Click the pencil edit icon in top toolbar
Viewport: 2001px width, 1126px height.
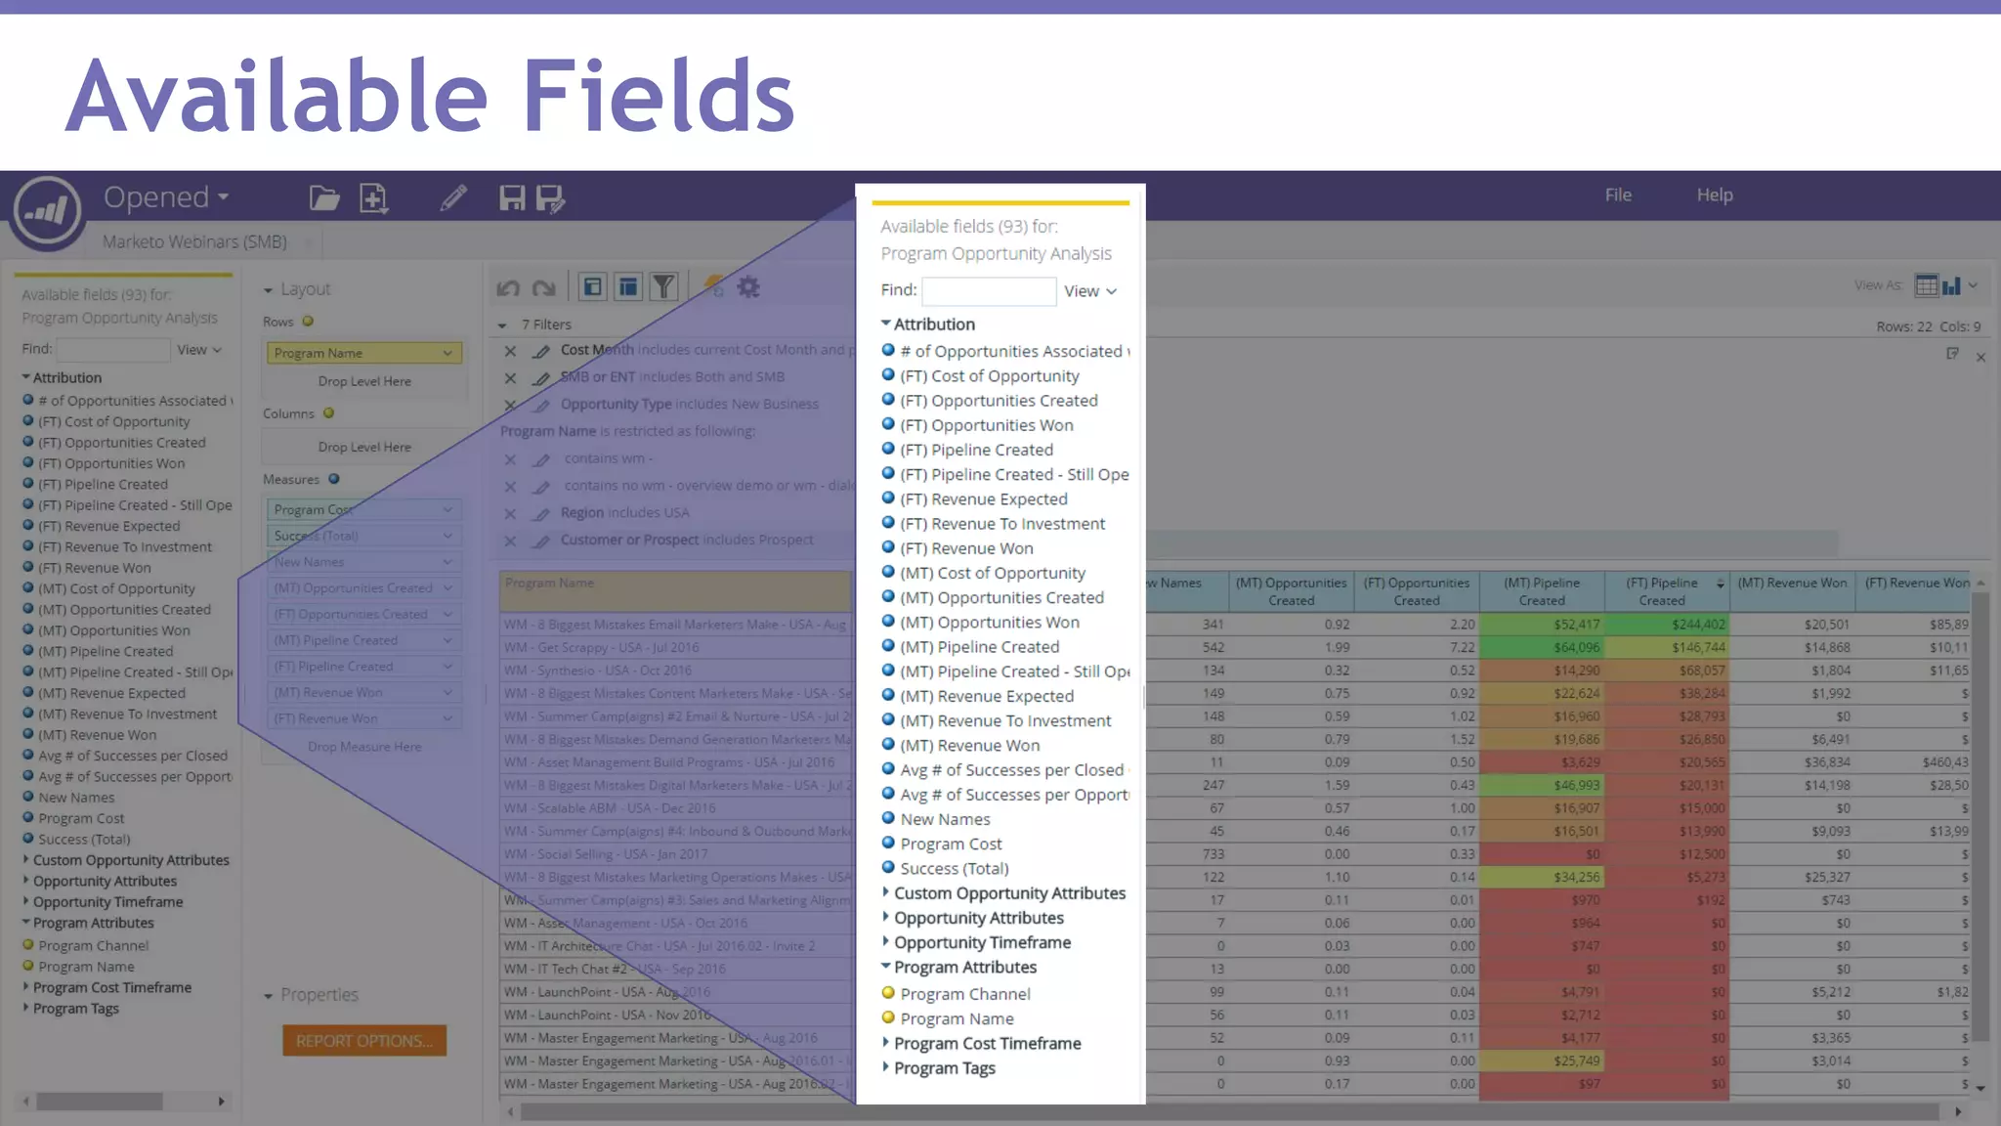[x=452, y=198]
